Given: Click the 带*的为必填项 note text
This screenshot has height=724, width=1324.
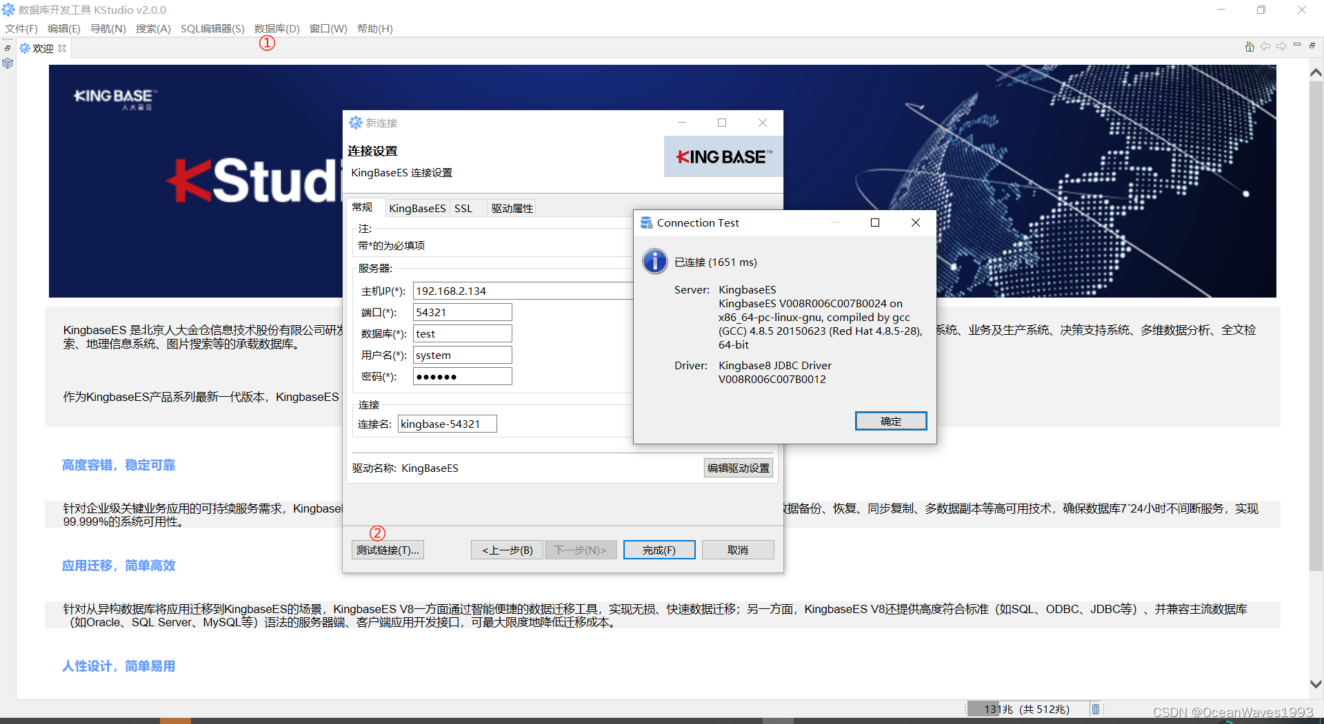Looking at the screenshot, I should [x=391, y=245].
